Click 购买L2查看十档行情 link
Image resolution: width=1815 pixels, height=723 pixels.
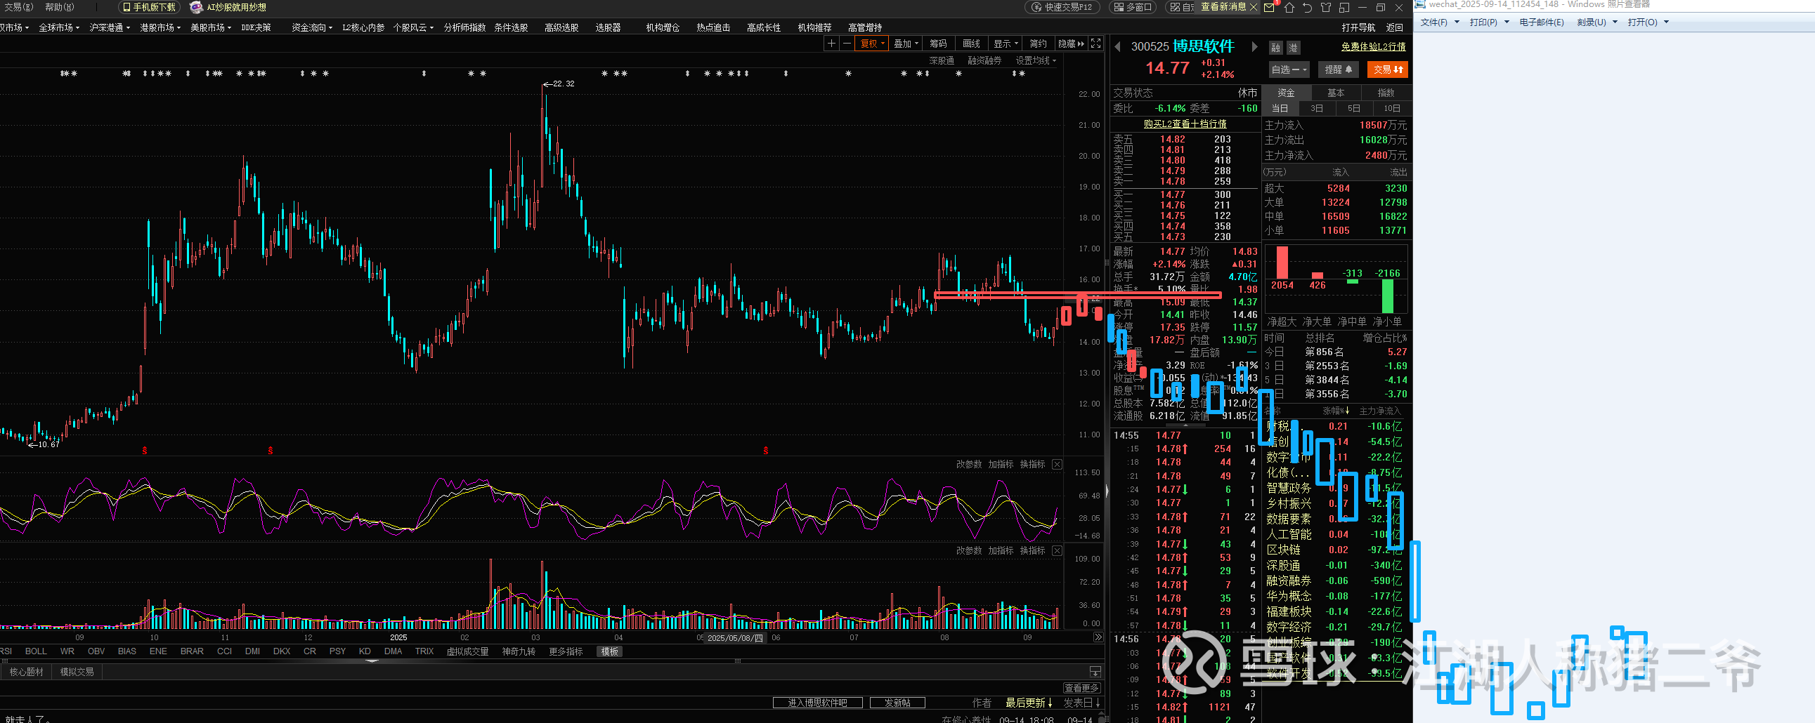[x=1185, y=124]
